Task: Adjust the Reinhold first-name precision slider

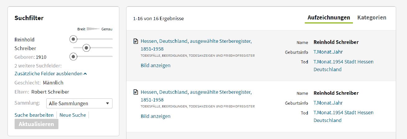Action: 73,39
